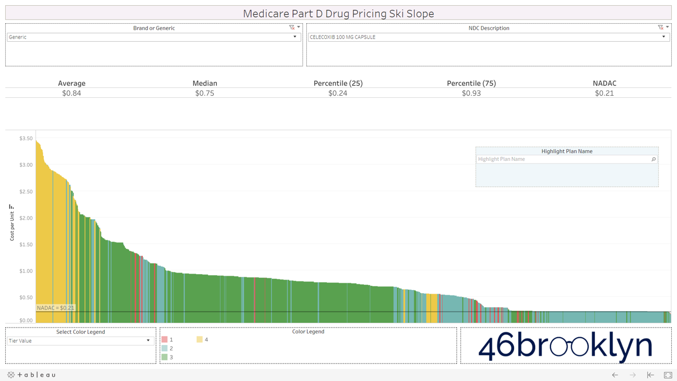Select the green Tier 3 legend swatch
The width and height of the screenshot is (677, 381).
pyautogui.click(x=163, y=357)
